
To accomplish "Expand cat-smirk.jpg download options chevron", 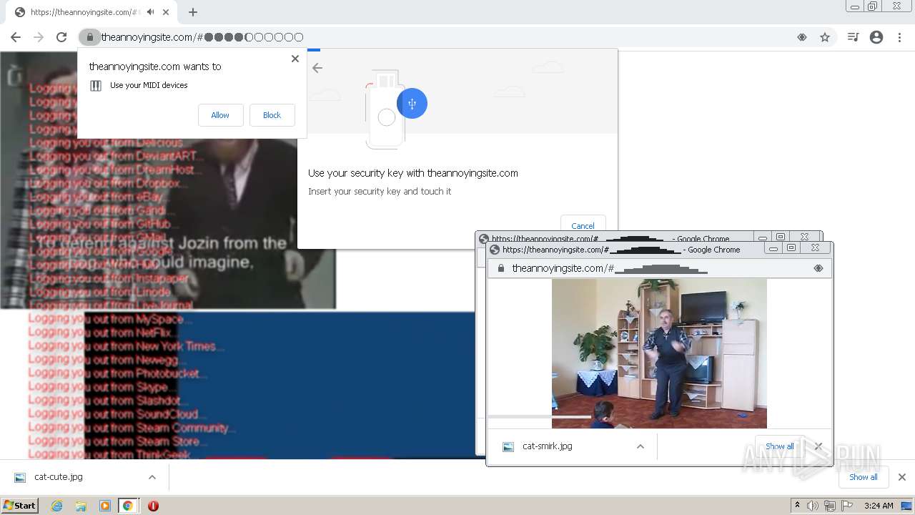I will (x=640, y=446).
